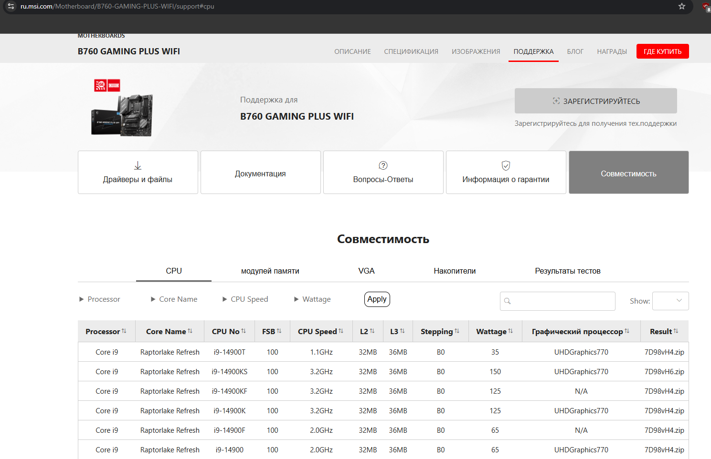Screen dimensions: 711x459
Task: Switch to the CPU compatibility tab
Action: [174, 271]
